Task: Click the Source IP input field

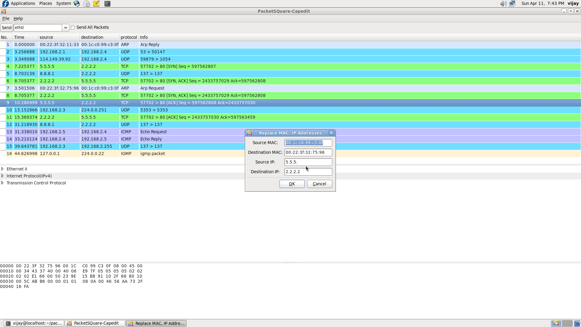Action: (x=308, y=162)
